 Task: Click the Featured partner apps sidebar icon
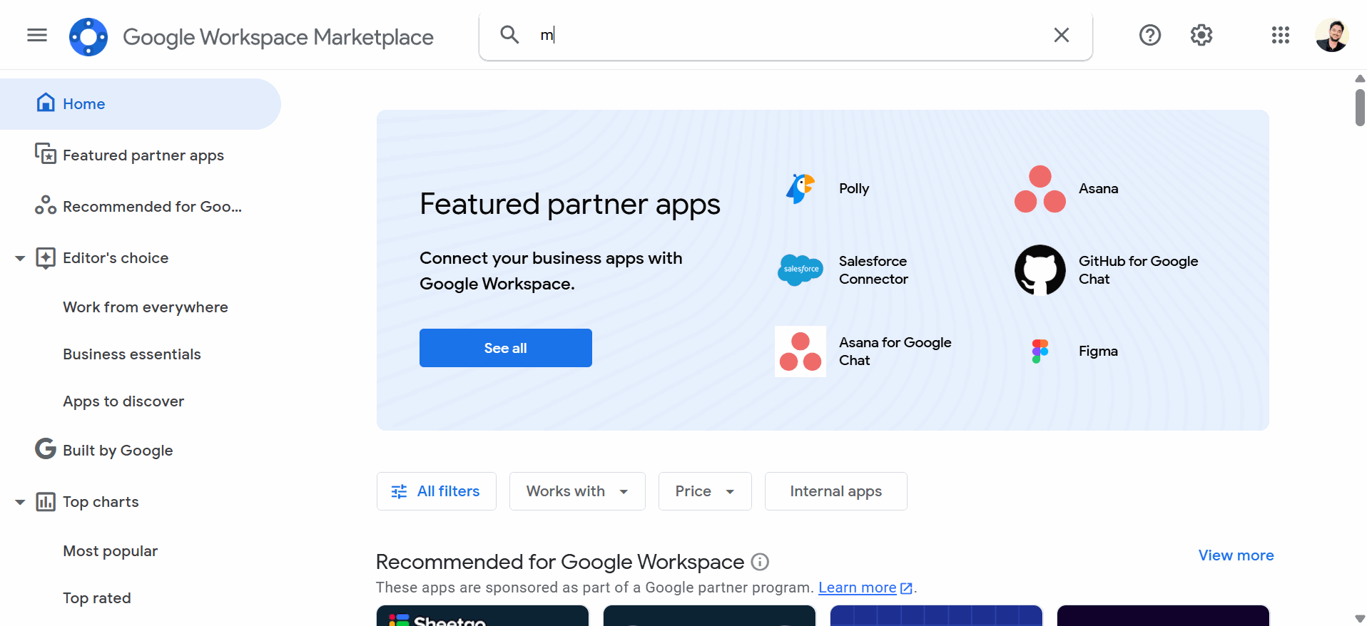(46, 153)
